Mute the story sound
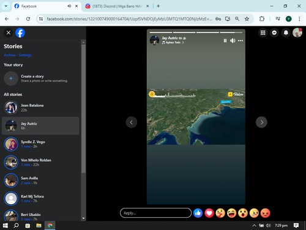Screen dimensions: 306x230 point(233,40)
